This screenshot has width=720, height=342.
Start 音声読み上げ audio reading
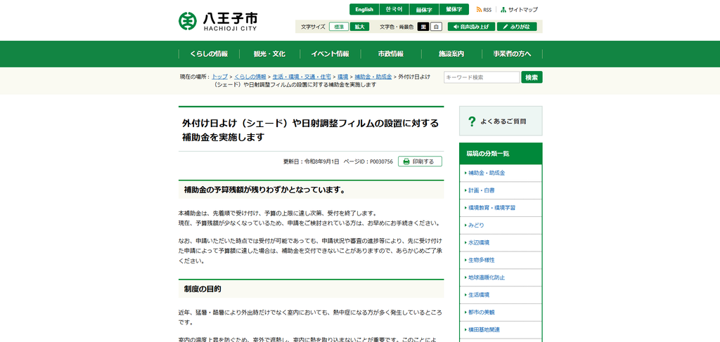[471, 27]
